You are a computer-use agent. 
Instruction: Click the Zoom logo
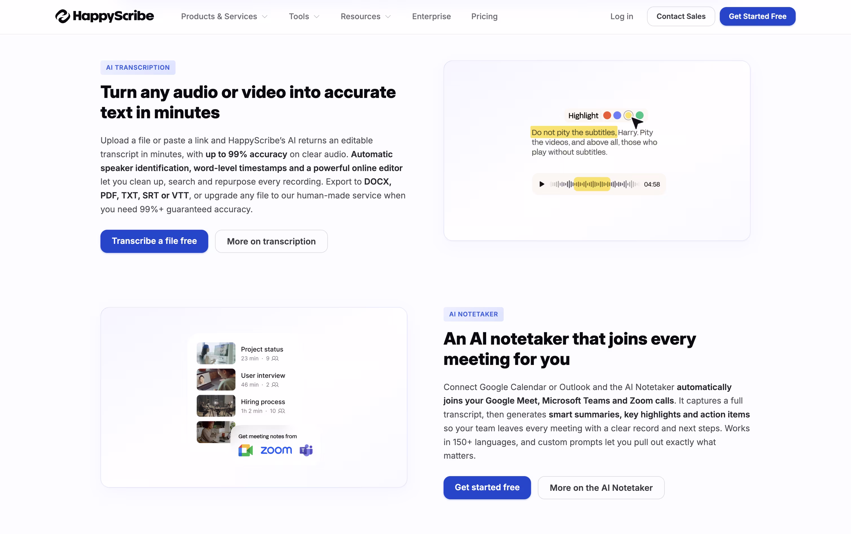point(276,450)
